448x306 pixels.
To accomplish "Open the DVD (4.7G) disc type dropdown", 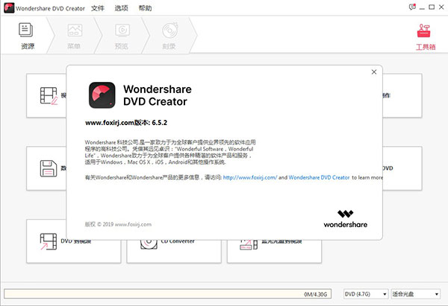I will click(x=365, y=294).
